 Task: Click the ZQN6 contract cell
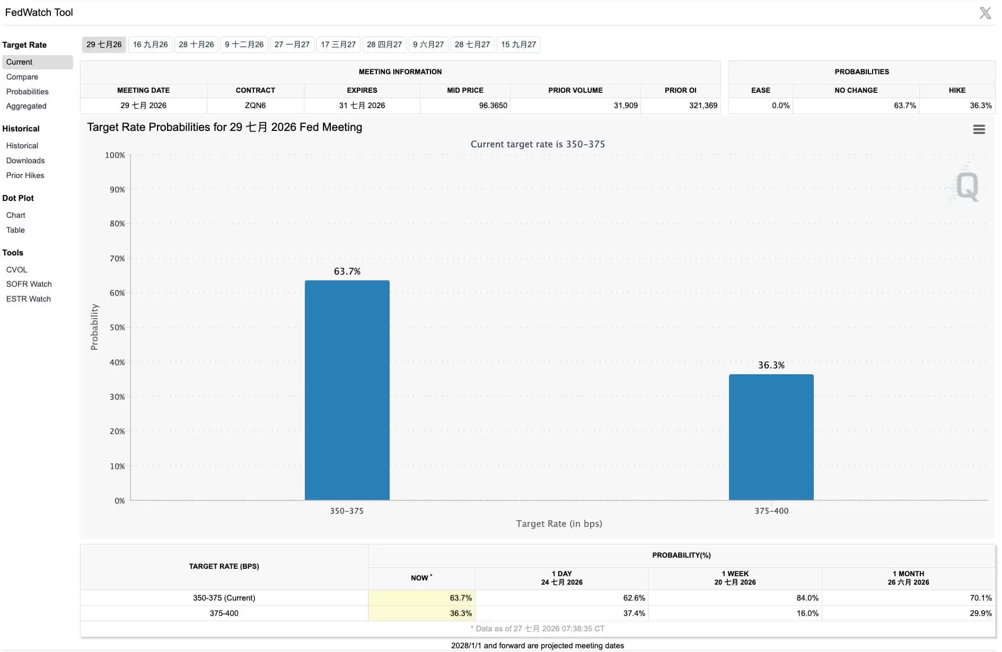pos(255,105)
